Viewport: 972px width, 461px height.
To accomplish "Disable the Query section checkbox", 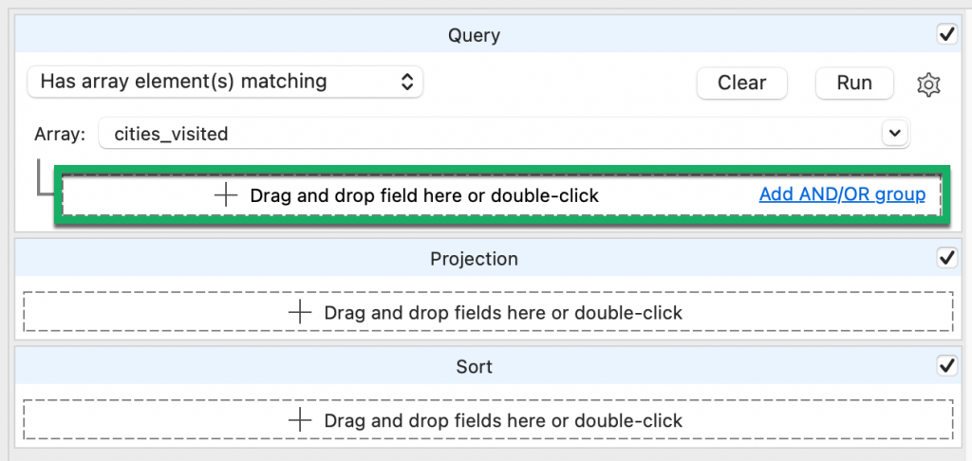I will 946,35.
